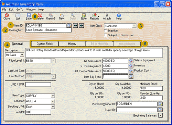Click the Close toolbar icon
This screenshot has height=125, width=172.
click(7, 17)
